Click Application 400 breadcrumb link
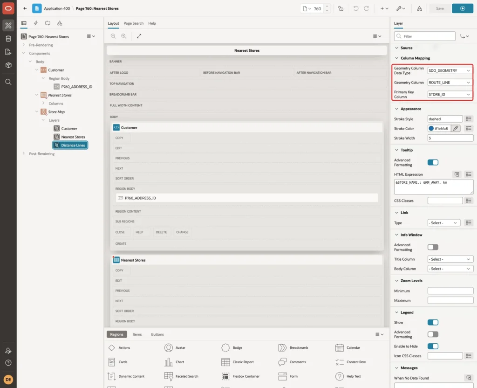 pyautogui.click(x=57, y=8)
